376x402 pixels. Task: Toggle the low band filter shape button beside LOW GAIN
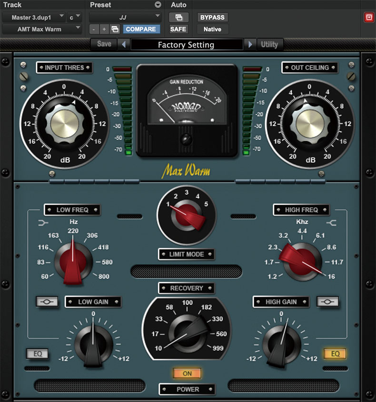tap(47, 302)
